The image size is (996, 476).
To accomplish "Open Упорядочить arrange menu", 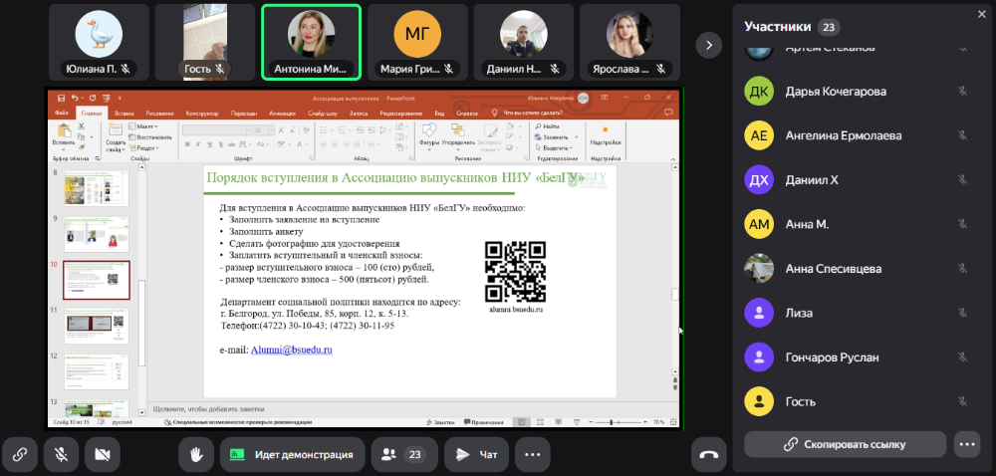I will (457, 134).
